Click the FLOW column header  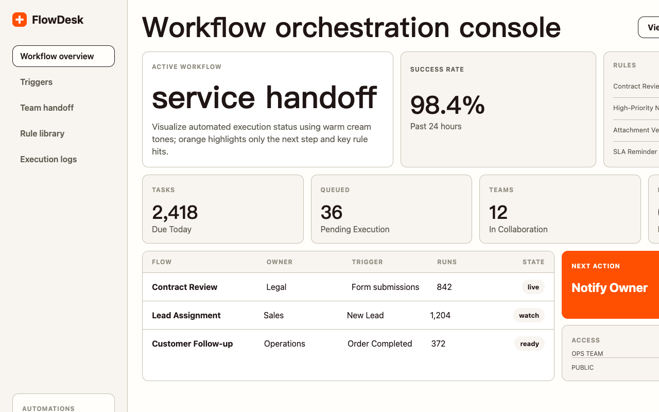coord(162,262)
